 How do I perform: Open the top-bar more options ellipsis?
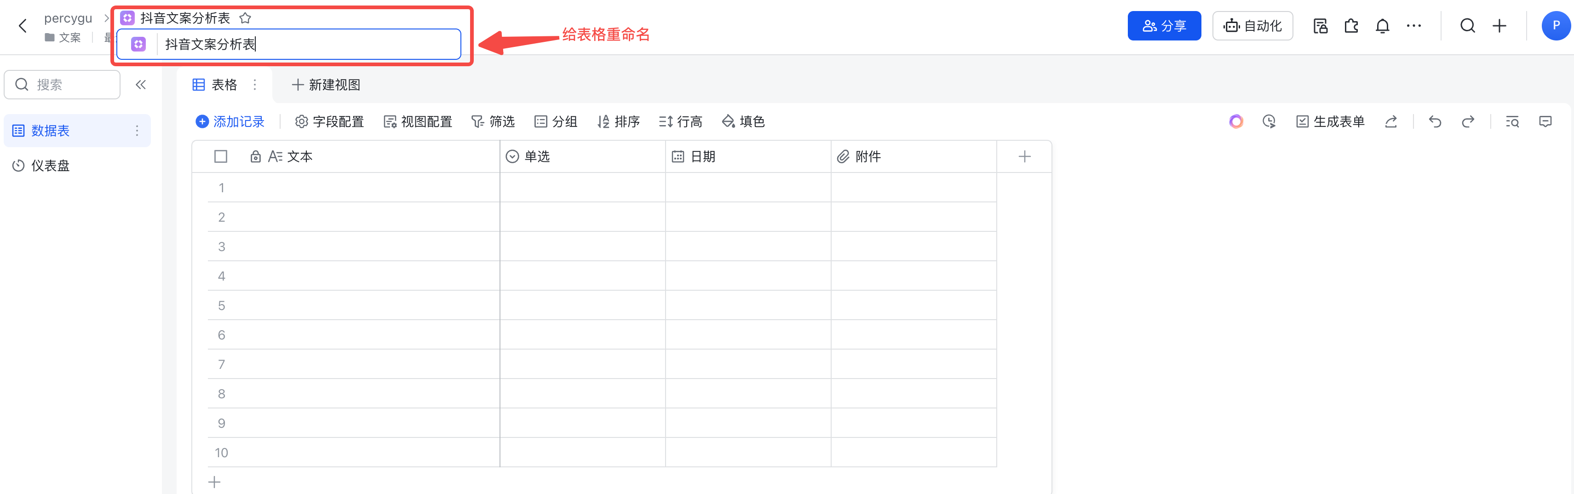(x=1413, y=26)
